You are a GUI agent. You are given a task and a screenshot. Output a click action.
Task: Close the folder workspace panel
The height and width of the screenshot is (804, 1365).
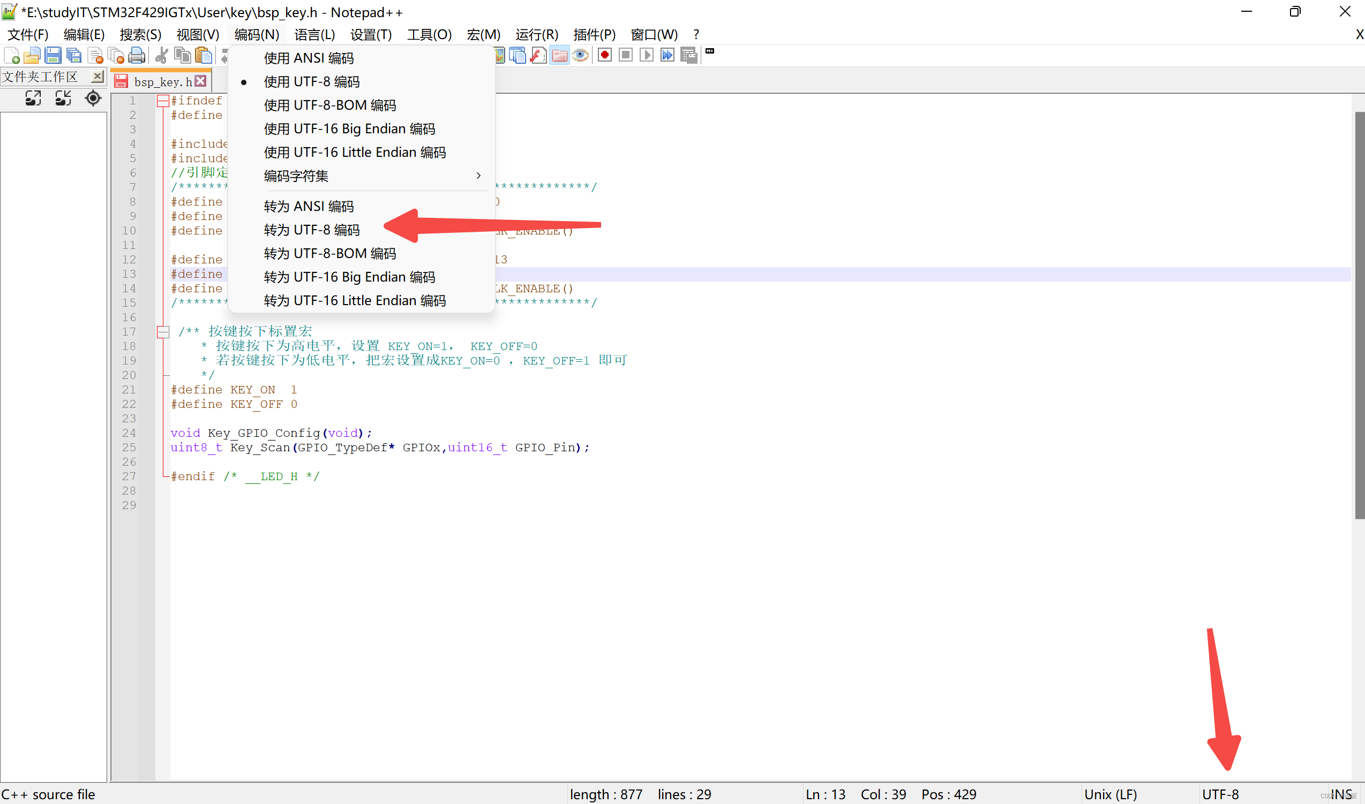tap(97, 77)
